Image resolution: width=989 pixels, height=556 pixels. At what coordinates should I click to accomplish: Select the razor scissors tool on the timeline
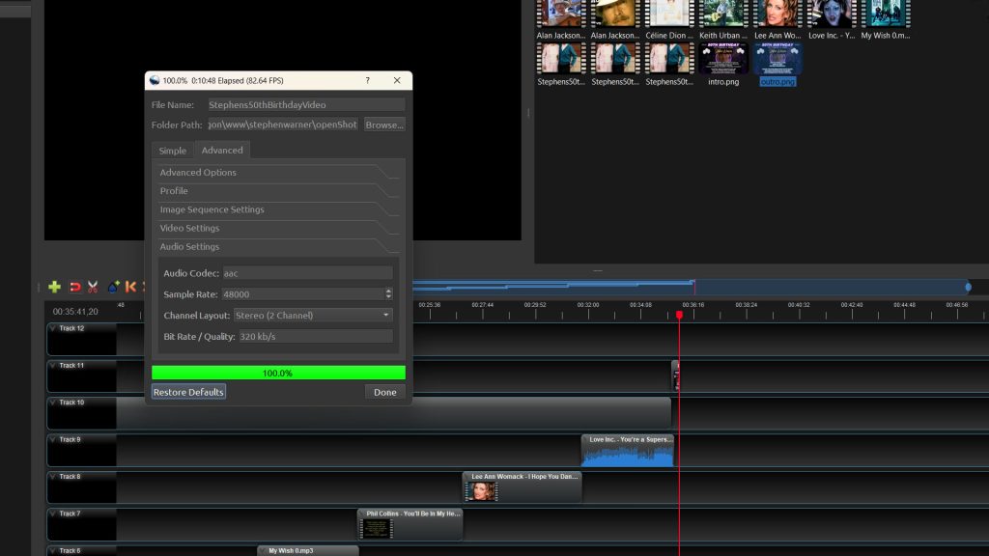[x=93, y=287]
